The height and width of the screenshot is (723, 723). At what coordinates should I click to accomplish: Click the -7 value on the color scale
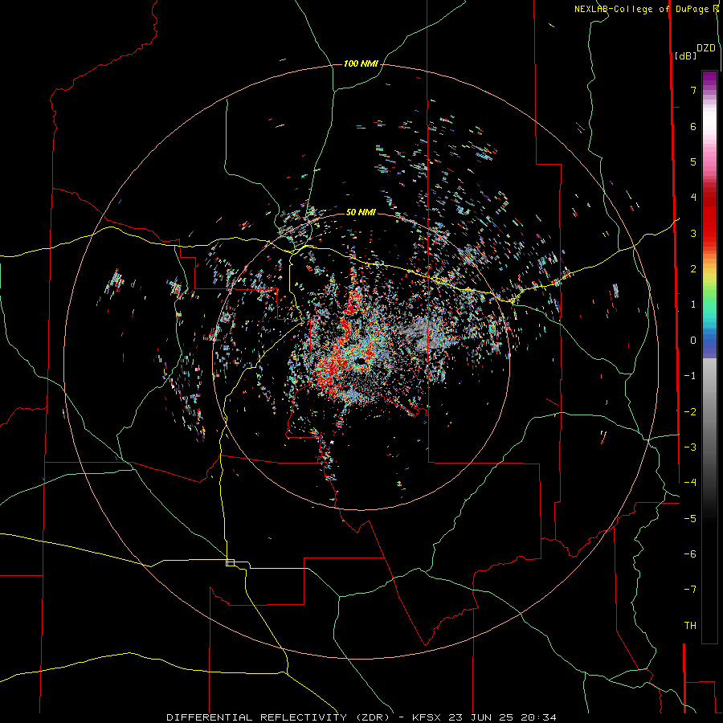pyautogui.click(x=690, y=590)
